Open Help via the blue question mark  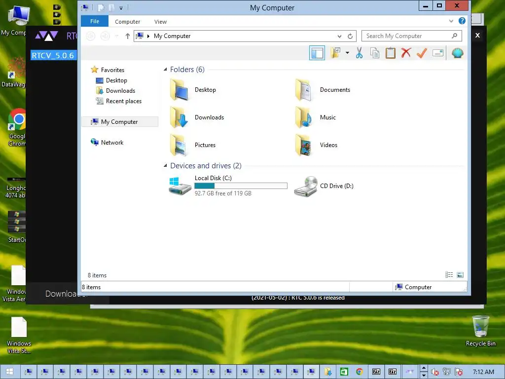[x=462, y=21]
